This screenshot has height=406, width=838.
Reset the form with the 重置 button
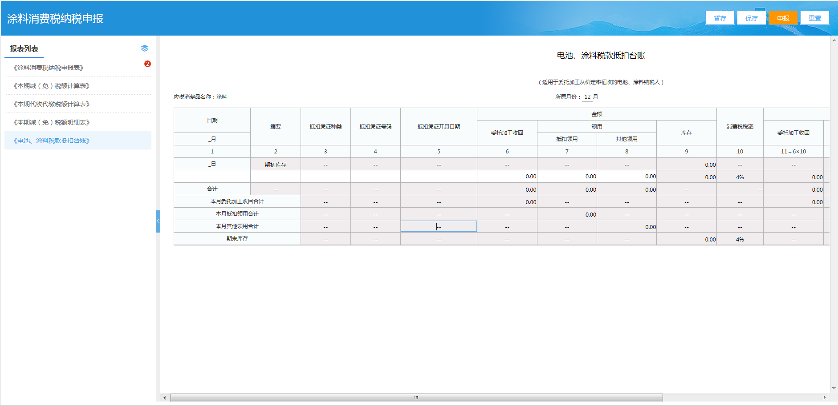[x=814, y=18]
